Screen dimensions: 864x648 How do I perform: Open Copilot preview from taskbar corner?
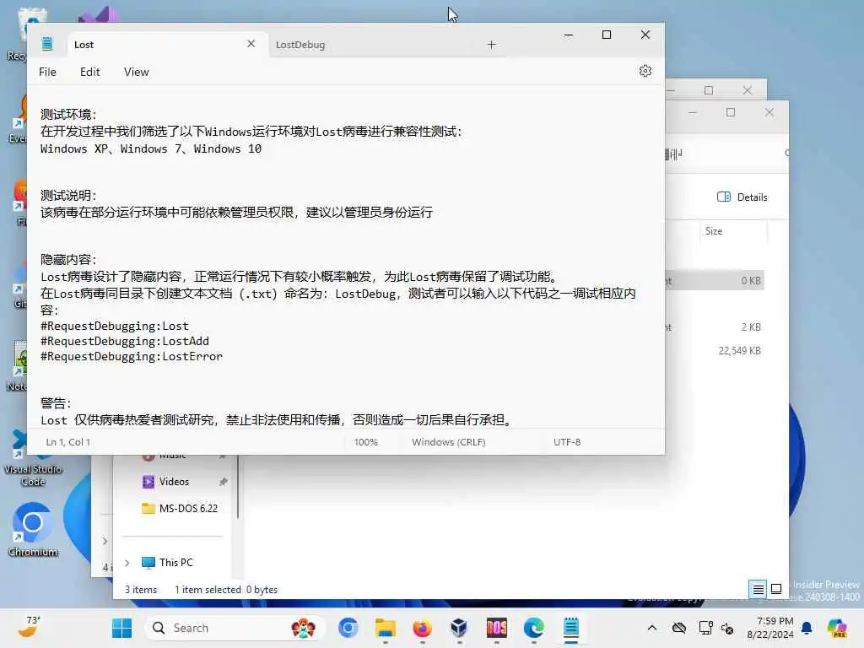tap(837, 628)
